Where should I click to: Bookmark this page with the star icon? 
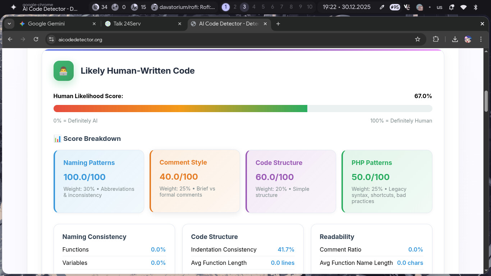pos(417,40)
